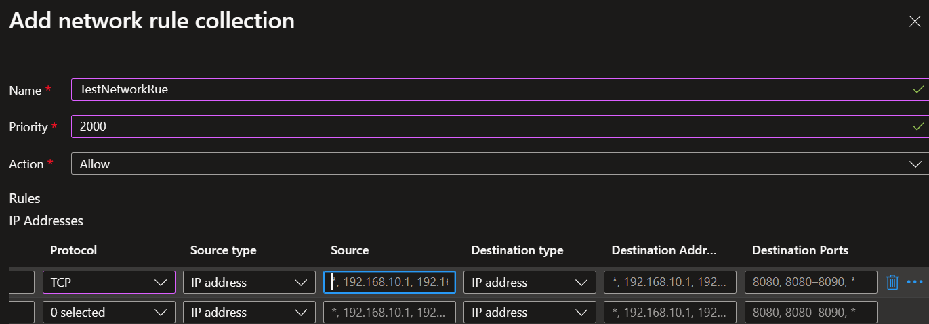Close the Add network rule collection pane
This screenshot has width=929, height=324.
point(915,21)
